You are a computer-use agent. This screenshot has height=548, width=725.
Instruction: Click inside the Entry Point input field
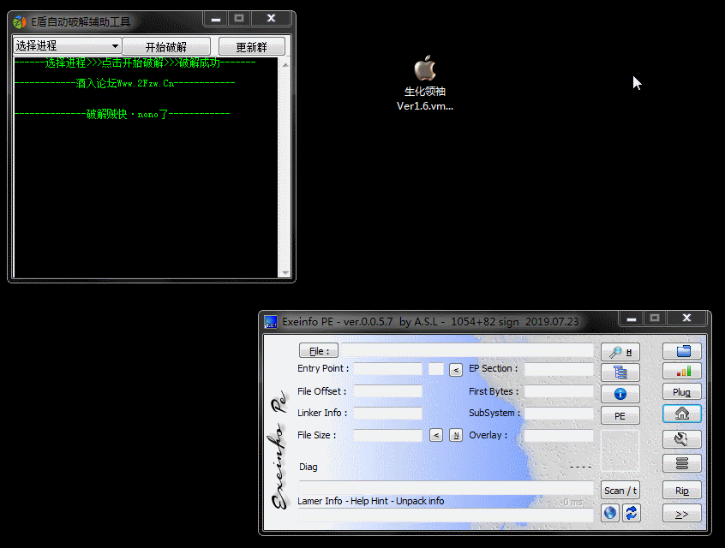387,368
